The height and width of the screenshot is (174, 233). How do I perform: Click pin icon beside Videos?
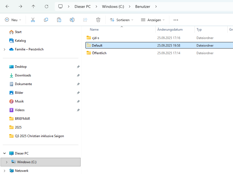[x=78, y=110]
